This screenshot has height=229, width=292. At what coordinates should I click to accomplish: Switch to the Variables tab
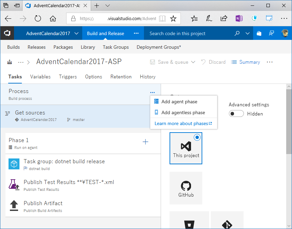point(40,77)
